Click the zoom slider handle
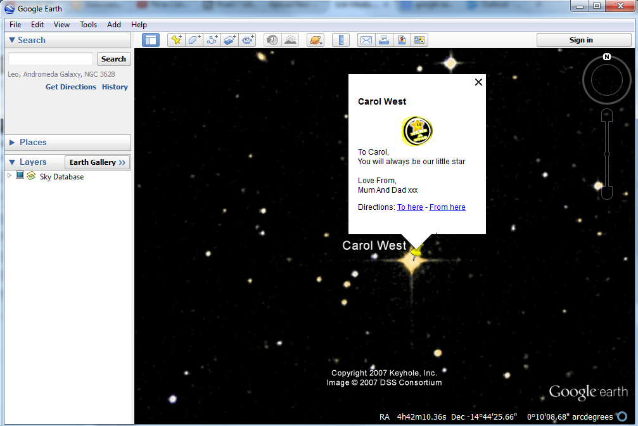638x426 pixels. [x=607, y=154]
